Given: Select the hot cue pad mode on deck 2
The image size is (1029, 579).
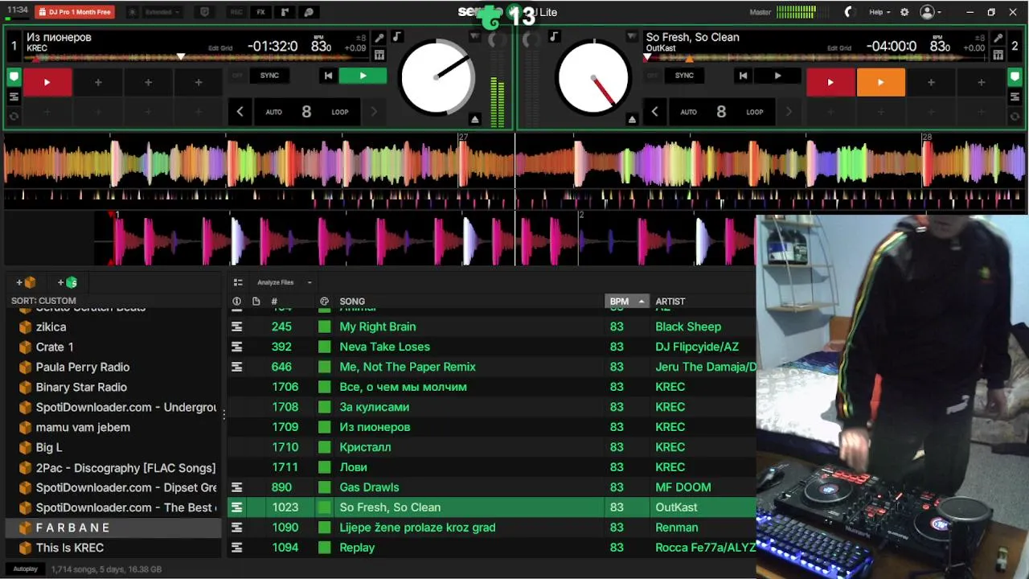Looking at the screenshot, I should tap(1016, 78).
